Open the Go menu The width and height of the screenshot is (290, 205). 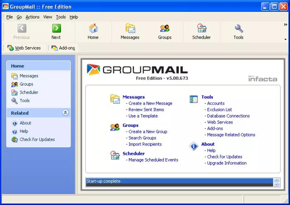(19, 17)
